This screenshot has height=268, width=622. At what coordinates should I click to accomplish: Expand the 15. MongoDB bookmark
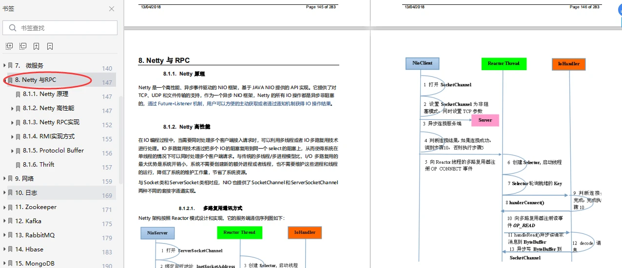(4, 264)
